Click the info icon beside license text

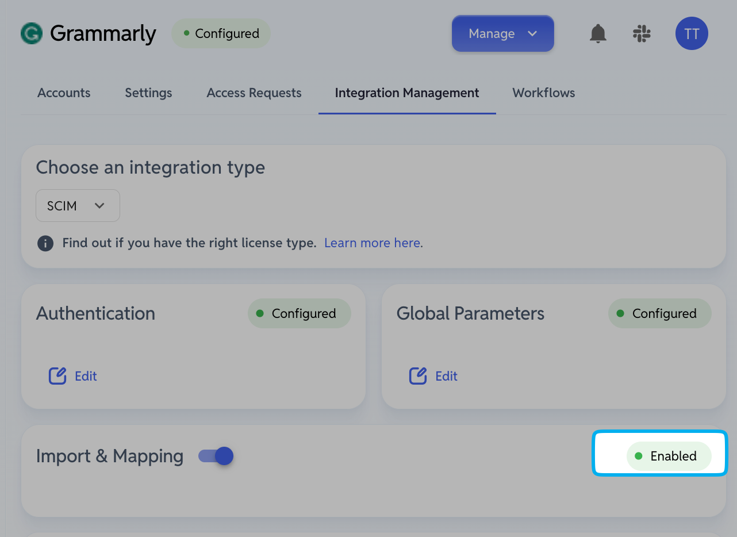(45, 243)
